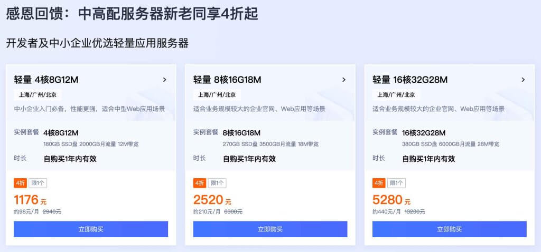Click the 限1个 tag on 8核16G18M card

coord(217,183)
